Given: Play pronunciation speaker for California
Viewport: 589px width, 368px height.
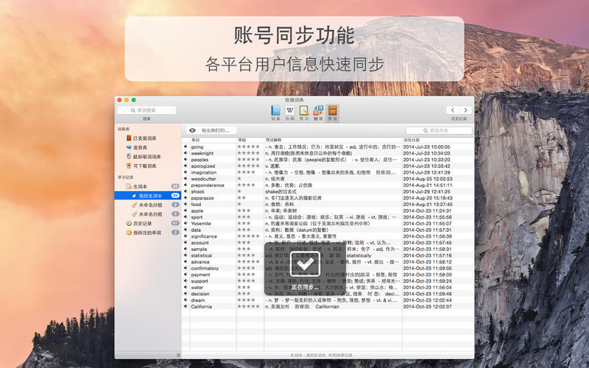Looking at the screenshot, I should pos(186,306).
